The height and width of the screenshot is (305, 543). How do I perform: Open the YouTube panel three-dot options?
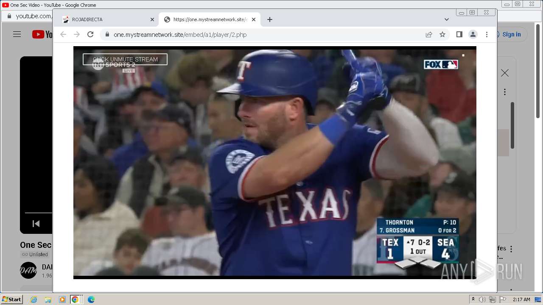pos(505,92)
